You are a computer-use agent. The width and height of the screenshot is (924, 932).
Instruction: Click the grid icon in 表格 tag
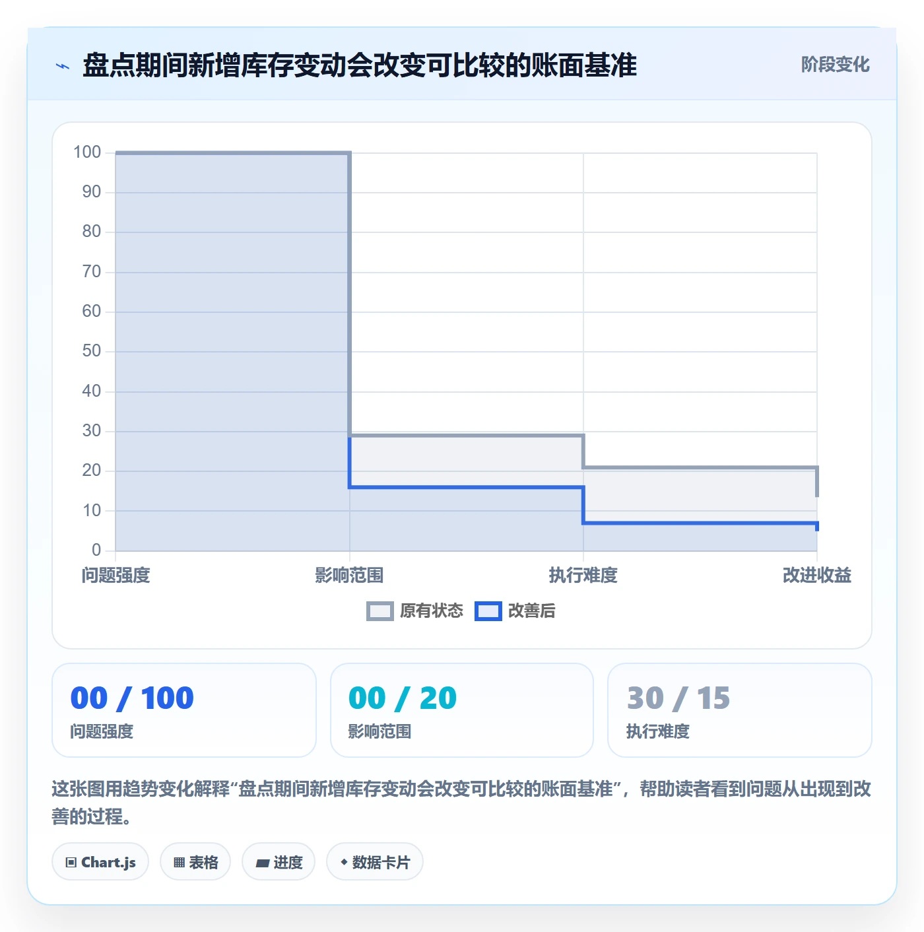tap(179, 862)
